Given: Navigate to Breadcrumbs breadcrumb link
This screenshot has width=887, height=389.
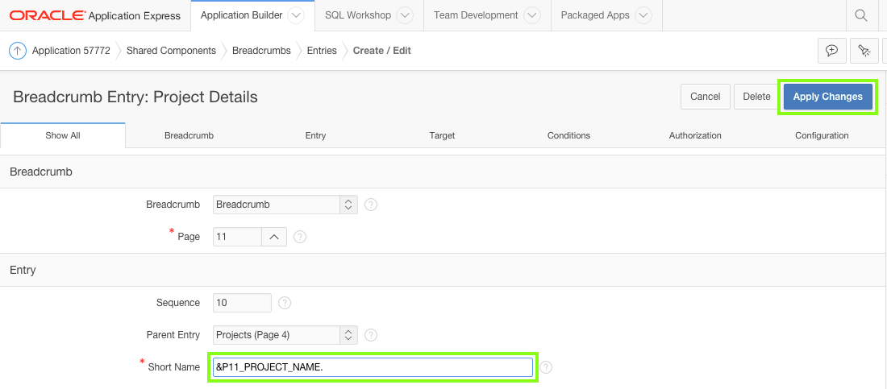Looking at the screenshot, I should (261, 51).
